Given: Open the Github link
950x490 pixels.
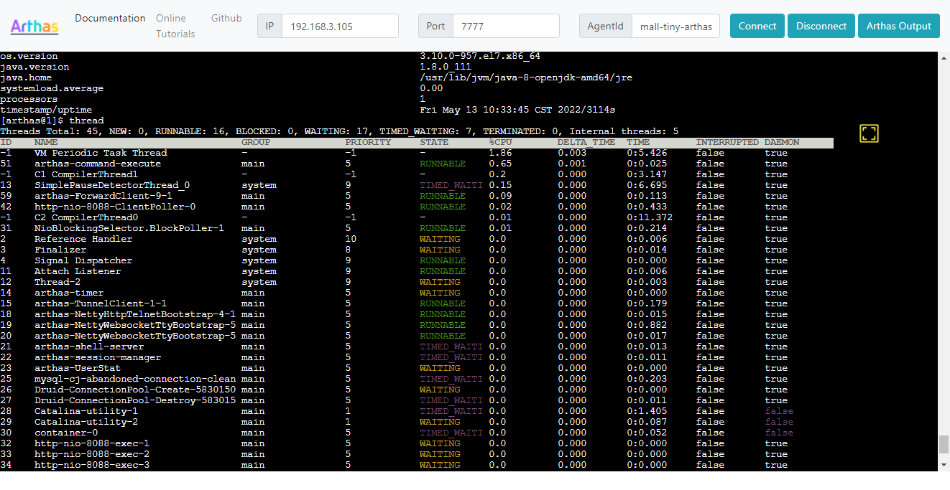Looking at the screenshot, I should (x=226, y=18).
